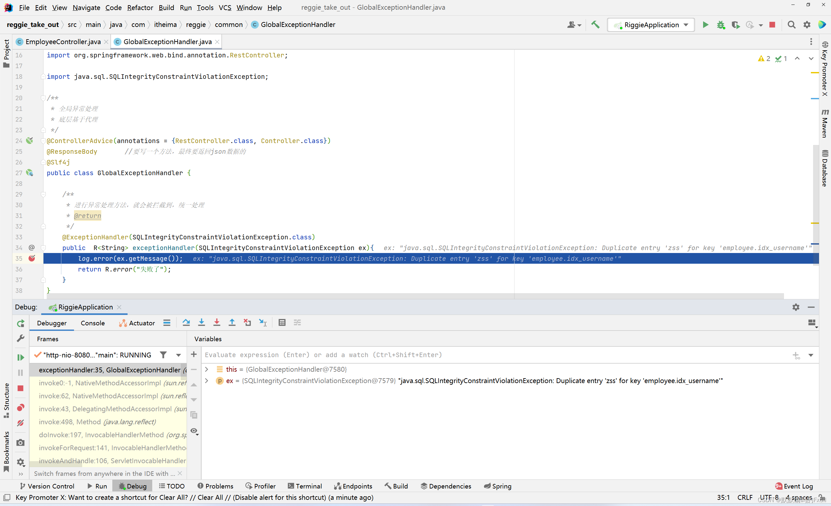
Task: Open the Refactor menu
Action: click(140, 7)
